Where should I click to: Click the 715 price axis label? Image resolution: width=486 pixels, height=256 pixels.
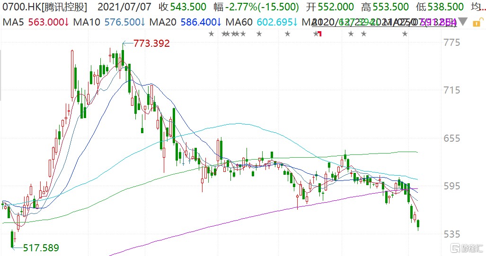[451, 90]
